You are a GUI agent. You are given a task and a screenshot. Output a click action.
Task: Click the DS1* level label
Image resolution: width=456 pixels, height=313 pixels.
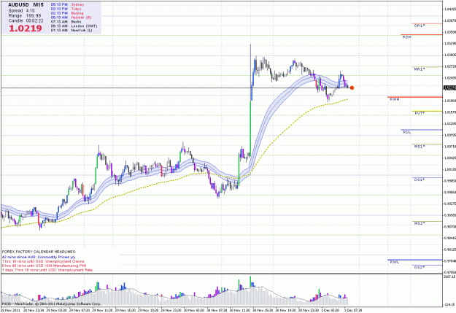(420, 179)
